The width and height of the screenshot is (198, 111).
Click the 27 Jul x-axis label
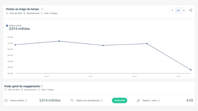[x=178, y=76]
